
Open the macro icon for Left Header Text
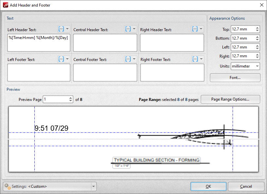pyautogui.click(x=62, y=29)
